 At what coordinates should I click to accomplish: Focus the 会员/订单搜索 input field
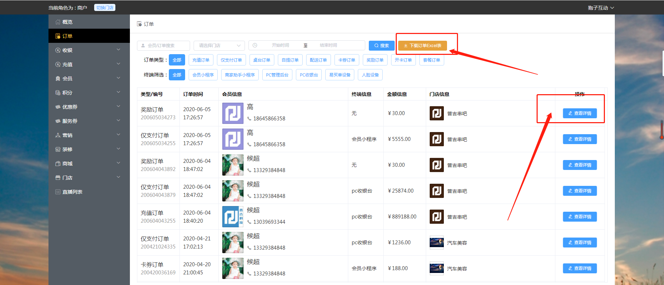coord(164,46)
